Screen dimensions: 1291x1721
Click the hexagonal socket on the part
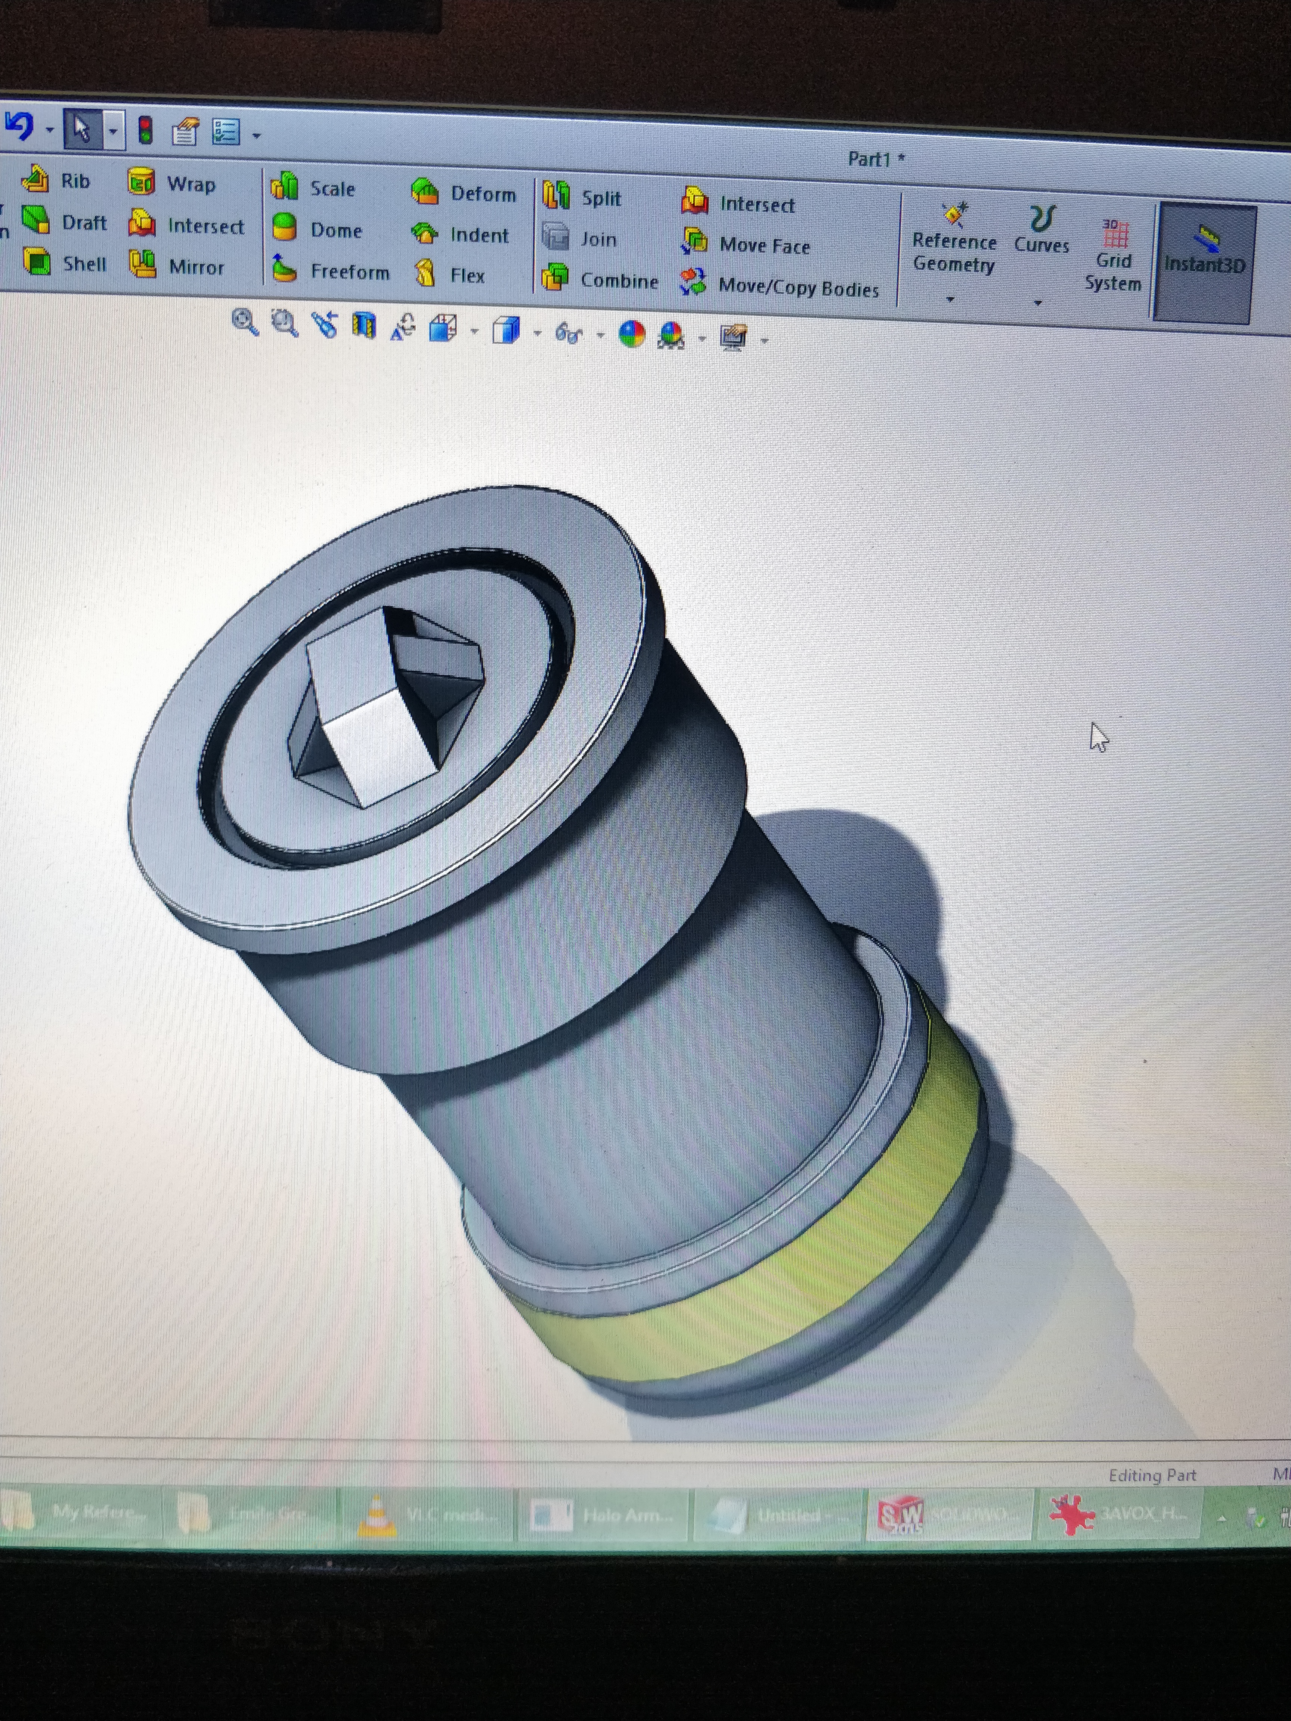[386, 707]
